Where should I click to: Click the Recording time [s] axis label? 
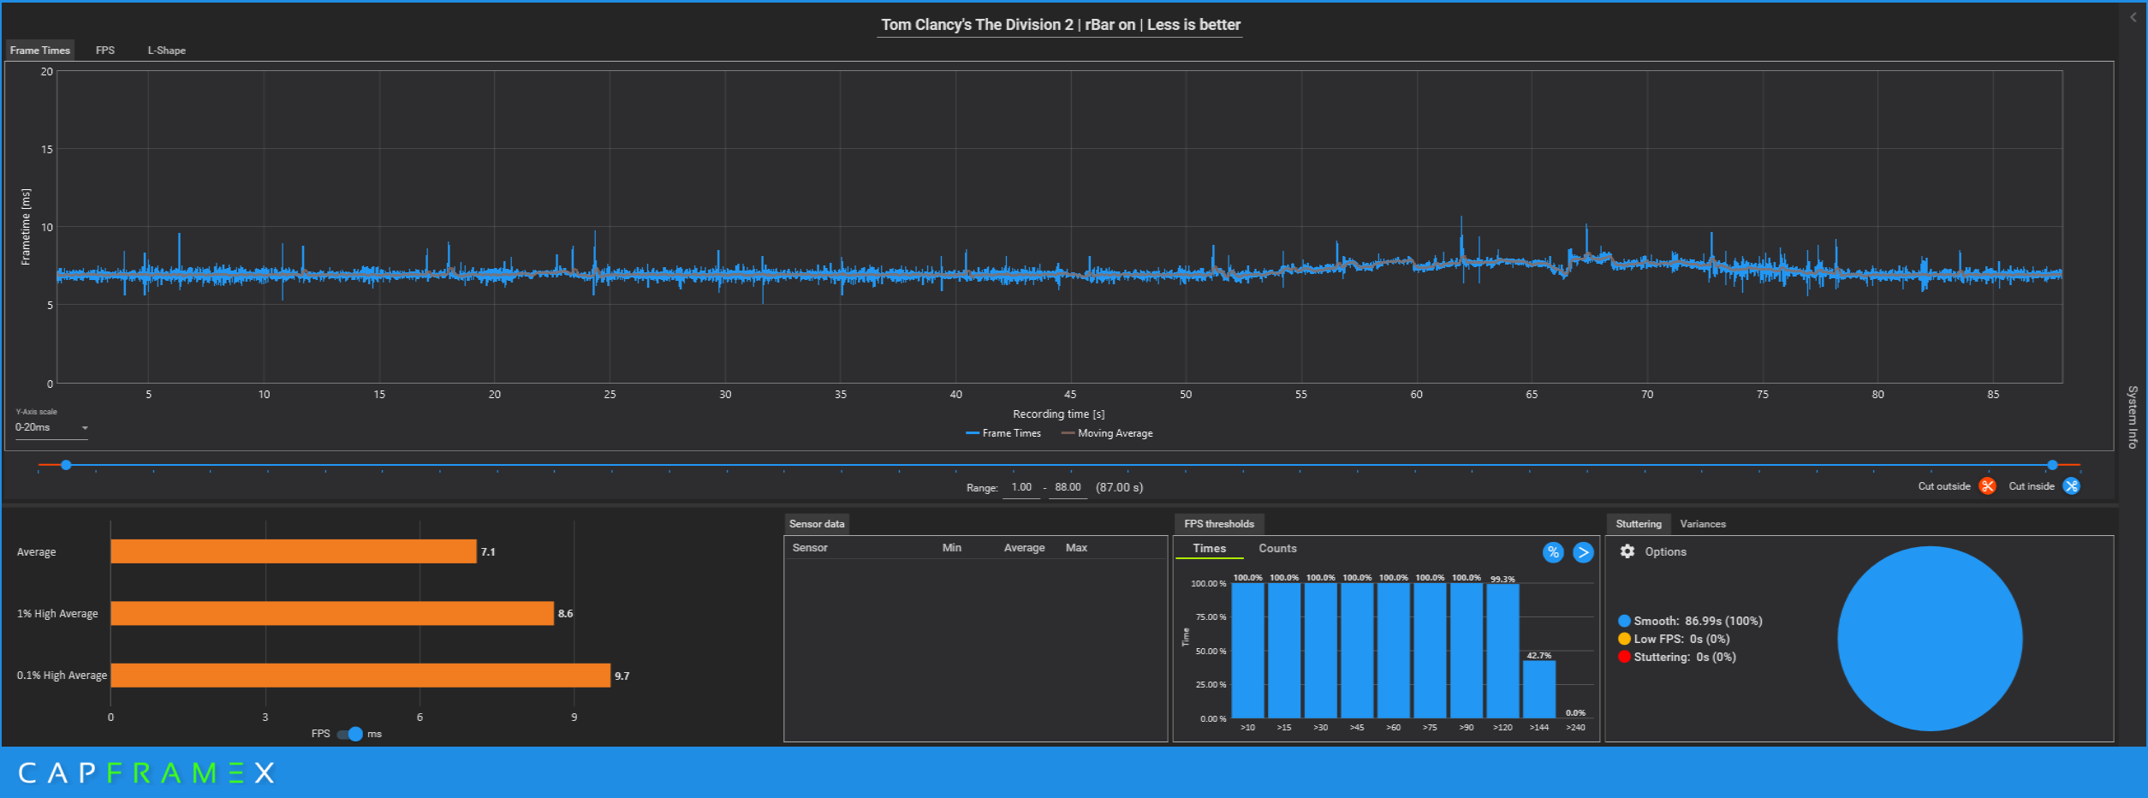pyautogui.click(x=1058, y=414)
